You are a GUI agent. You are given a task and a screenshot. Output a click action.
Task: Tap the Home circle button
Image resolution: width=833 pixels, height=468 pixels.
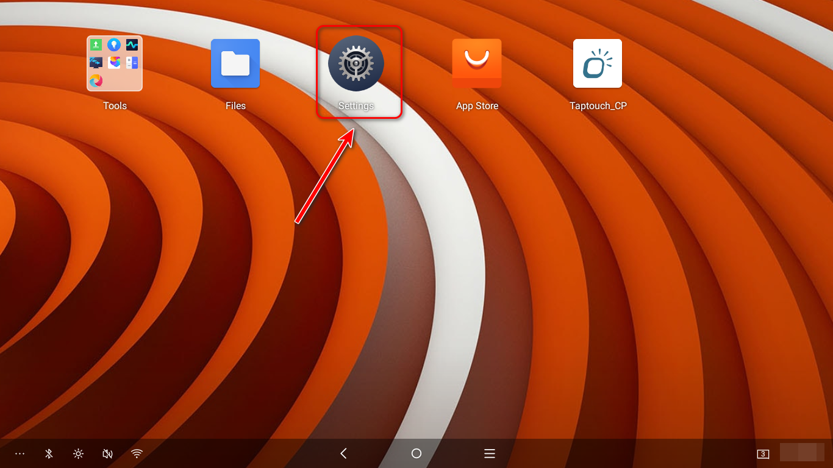coord(416,453)
